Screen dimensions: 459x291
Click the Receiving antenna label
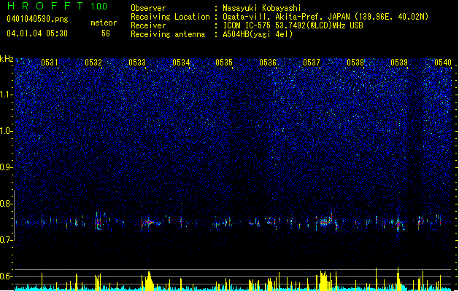coord(168,34)
